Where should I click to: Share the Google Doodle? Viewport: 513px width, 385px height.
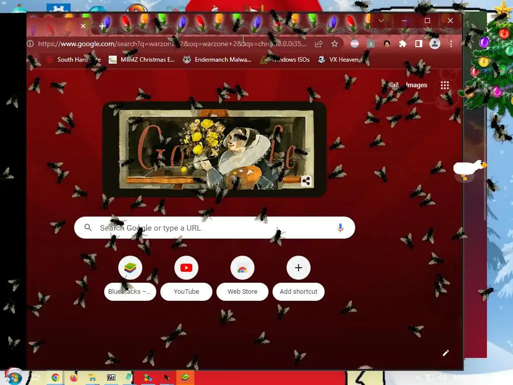(306, 181)
